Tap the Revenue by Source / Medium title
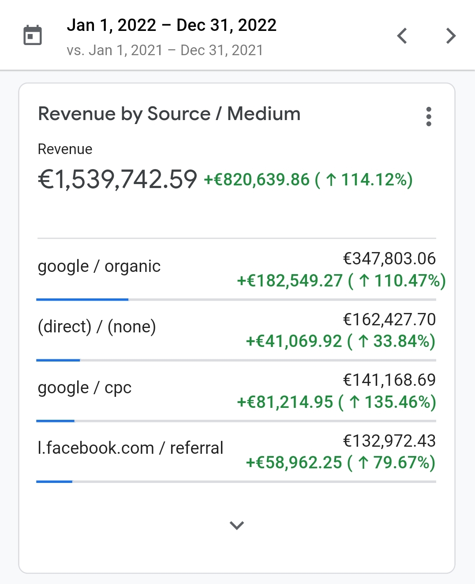 click(169, 114)
